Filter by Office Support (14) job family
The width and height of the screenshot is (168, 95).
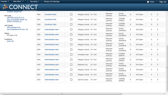click(14, 27)
